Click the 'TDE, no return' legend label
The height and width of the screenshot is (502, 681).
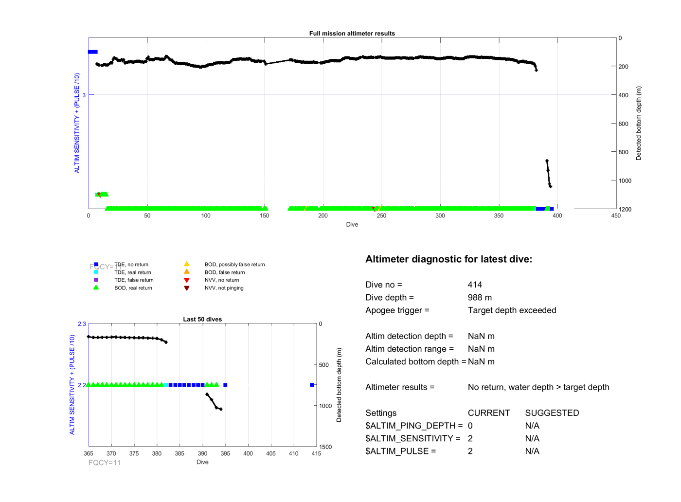point(131,265)
